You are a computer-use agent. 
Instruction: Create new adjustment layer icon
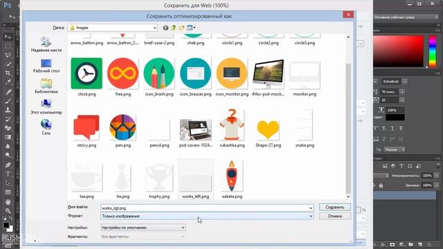(x=401, y=244)
